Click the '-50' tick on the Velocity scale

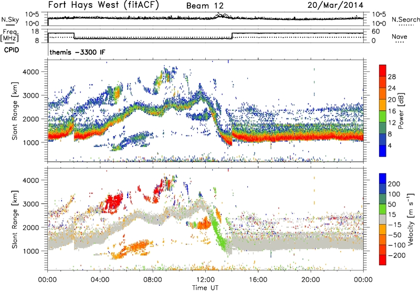tap(395, 235)
